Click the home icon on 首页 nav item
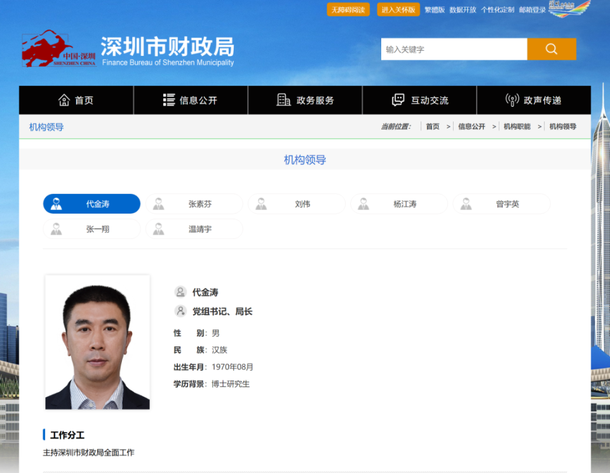Viewport: 610px width, 473px height. (63, 100)
